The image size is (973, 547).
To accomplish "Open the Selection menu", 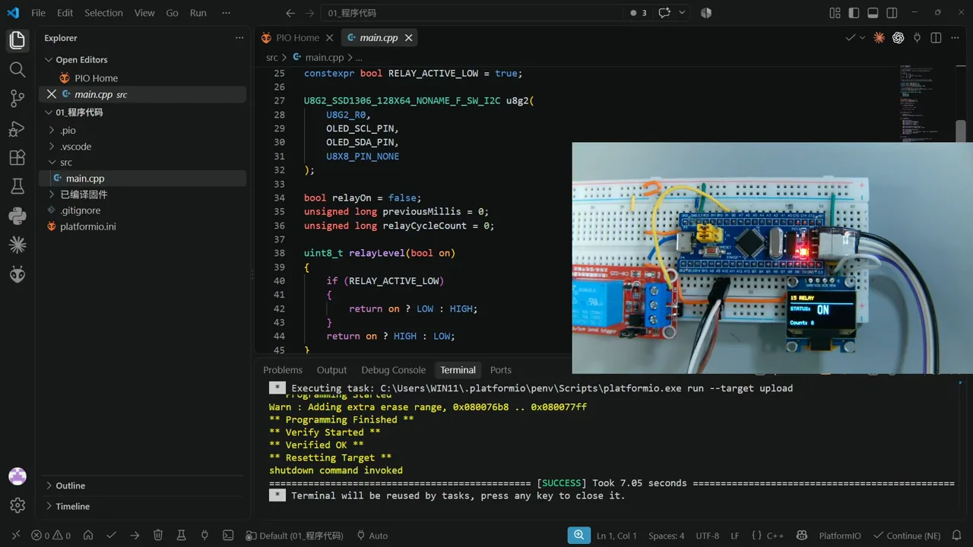I will 103,13.
